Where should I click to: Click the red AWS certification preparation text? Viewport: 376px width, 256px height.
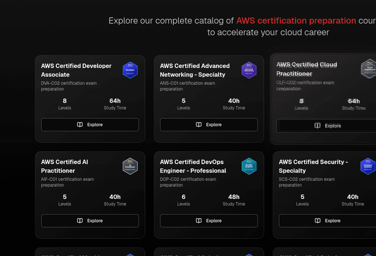tap(296, 21)
